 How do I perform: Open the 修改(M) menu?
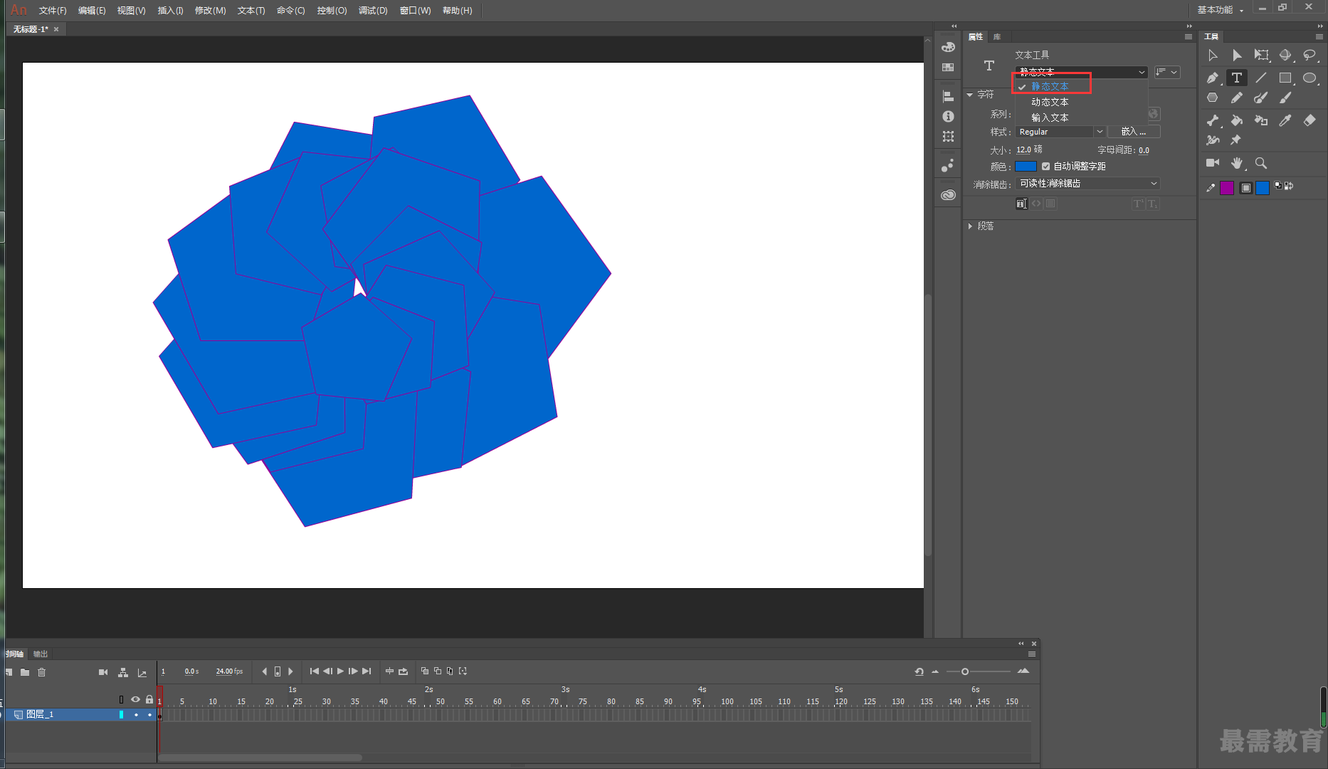[x=210, y=11]
